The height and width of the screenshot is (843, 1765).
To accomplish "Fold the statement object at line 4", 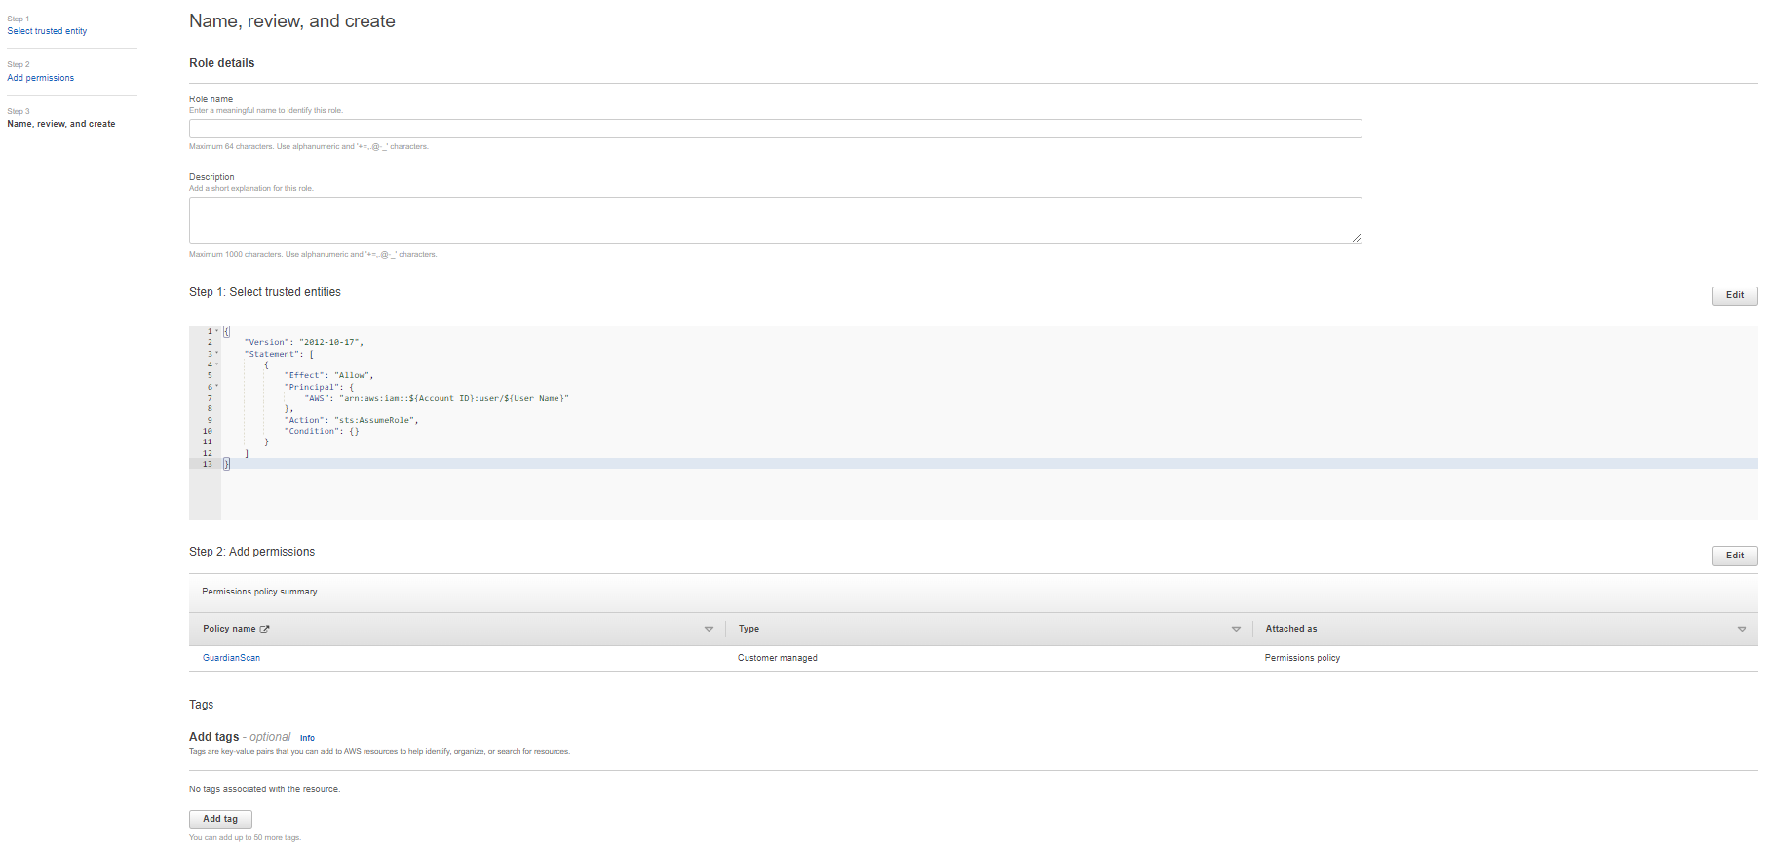I will tap(217, 364).
